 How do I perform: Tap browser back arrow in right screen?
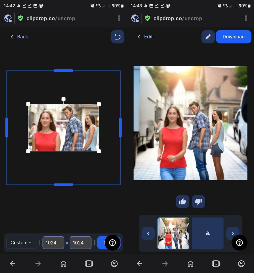click(139, 264)
